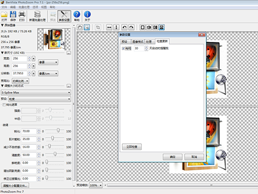The width and height of the screenshot is (258, 194).
Task: Enable the sharpen mask (锐化遮罩) checkbox
Action: pyautogui.click(x=4, y=105)
